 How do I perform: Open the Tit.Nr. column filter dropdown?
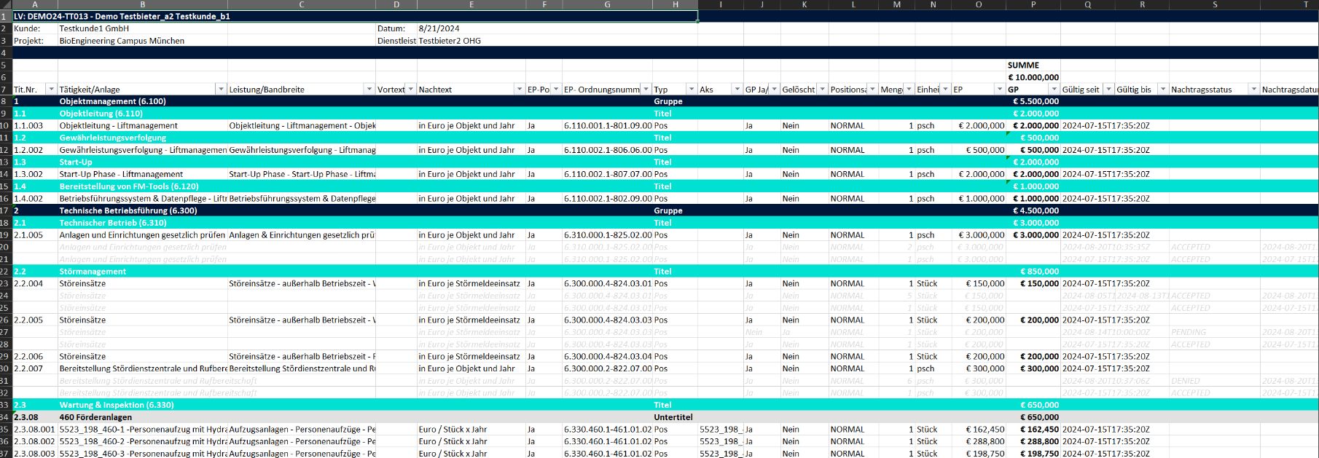51,90
